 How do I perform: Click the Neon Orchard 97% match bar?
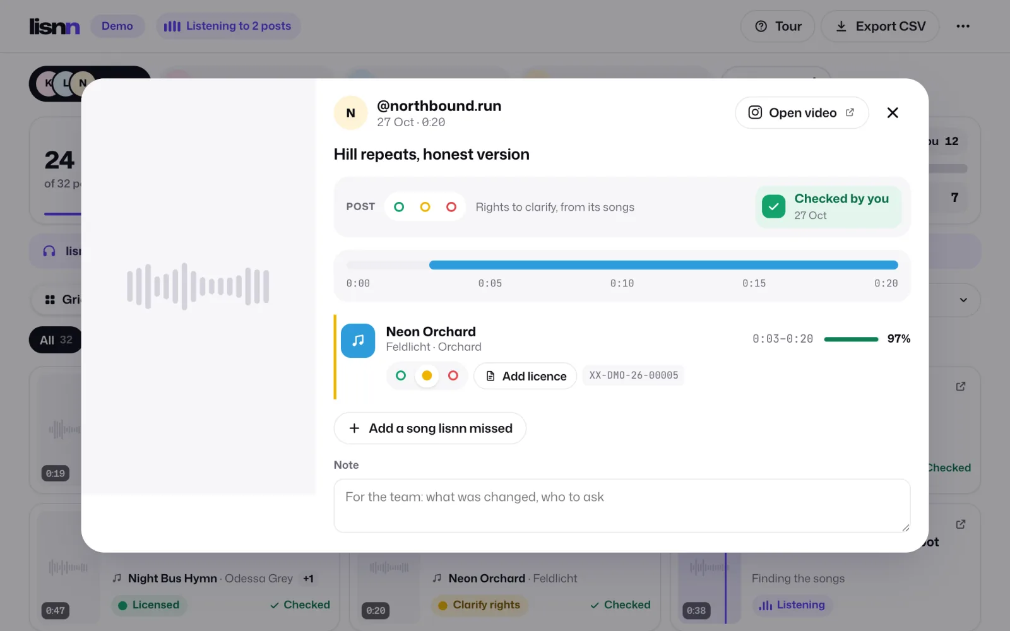[x=851, y=339]
